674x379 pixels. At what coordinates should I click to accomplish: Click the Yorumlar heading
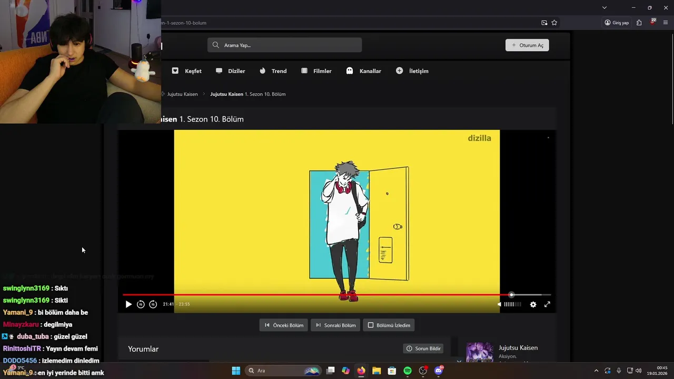tap(143, 349)
